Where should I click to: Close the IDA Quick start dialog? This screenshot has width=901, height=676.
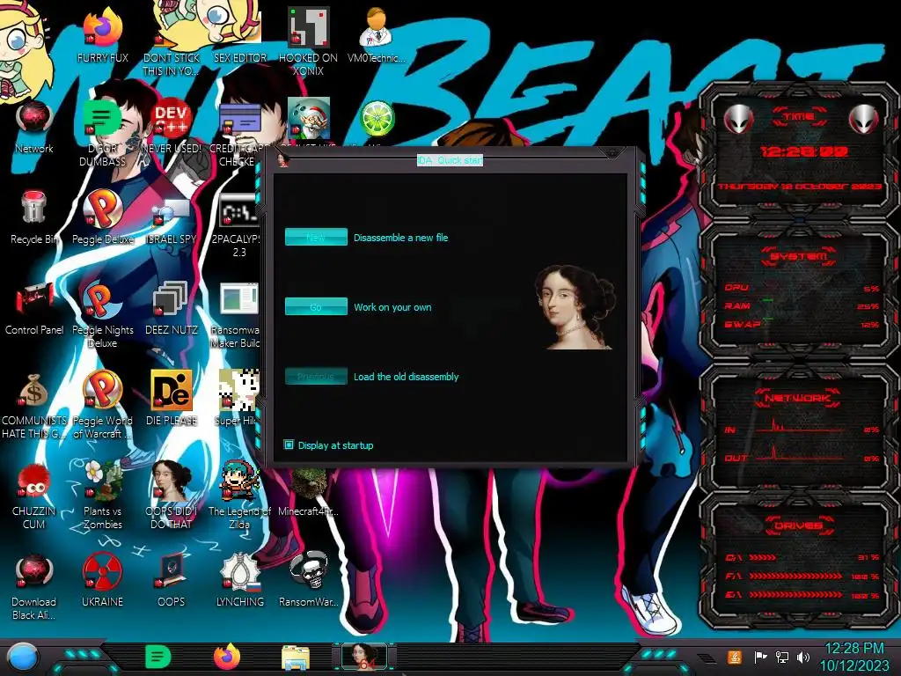[x=612, y=152]
